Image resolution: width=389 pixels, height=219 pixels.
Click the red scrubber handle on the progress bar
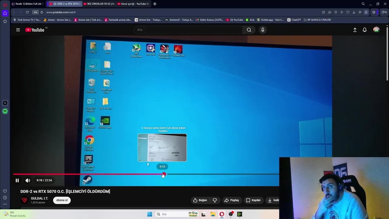164,174
